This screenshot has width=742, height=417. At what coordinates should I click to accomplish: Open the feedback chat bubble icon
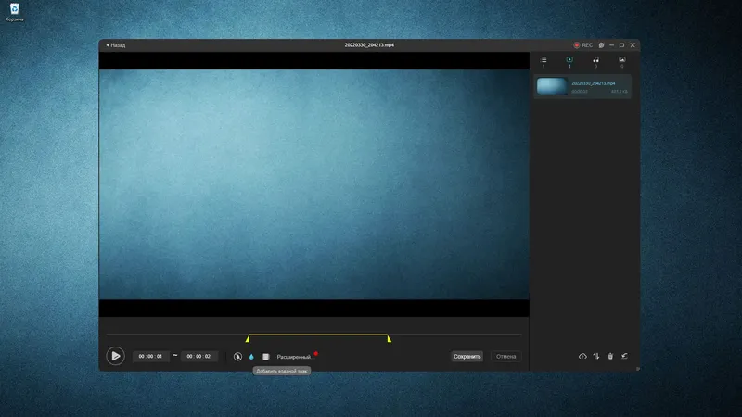pyautogui.click(x=601, y=45)
